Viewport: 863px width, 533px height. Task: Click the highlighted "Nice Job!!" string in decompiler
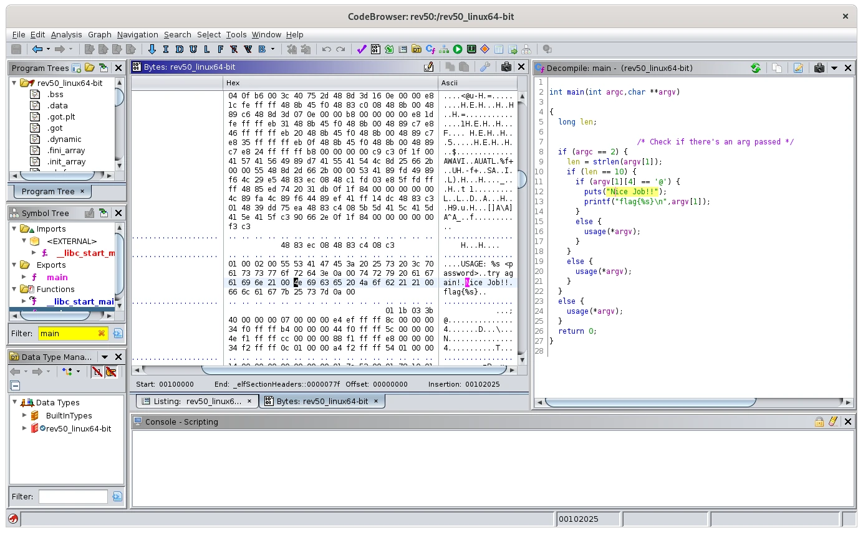pos(632,192)
